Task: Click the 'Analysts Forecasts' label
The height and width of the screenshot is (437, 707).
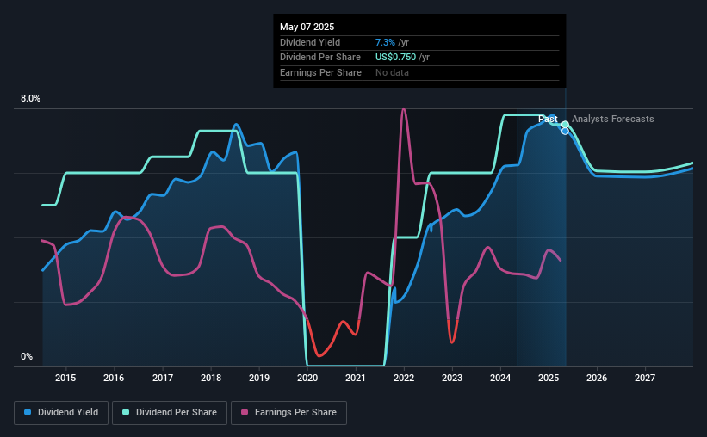Action: [613, 119]
